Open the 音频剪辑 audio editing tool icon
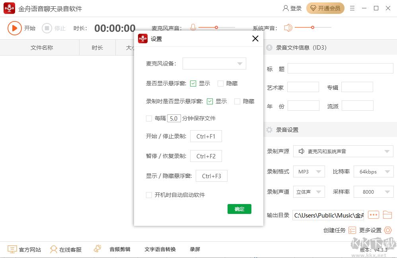 click(97, 248)
